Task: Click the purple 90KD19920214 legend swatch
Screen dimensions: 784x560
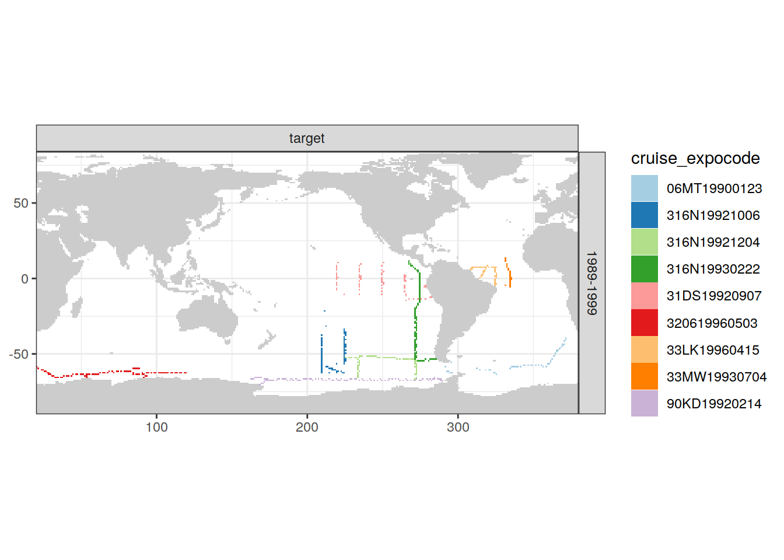Action: [x=644, y=403]
